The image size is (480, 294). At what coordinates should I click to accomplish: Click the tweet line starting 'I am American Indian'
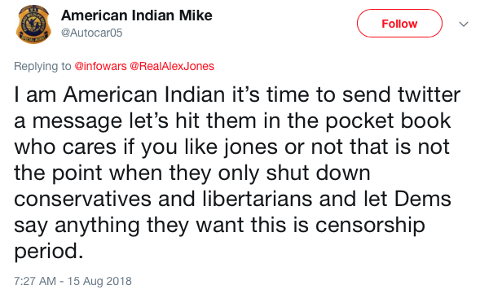tap(237, 94)
